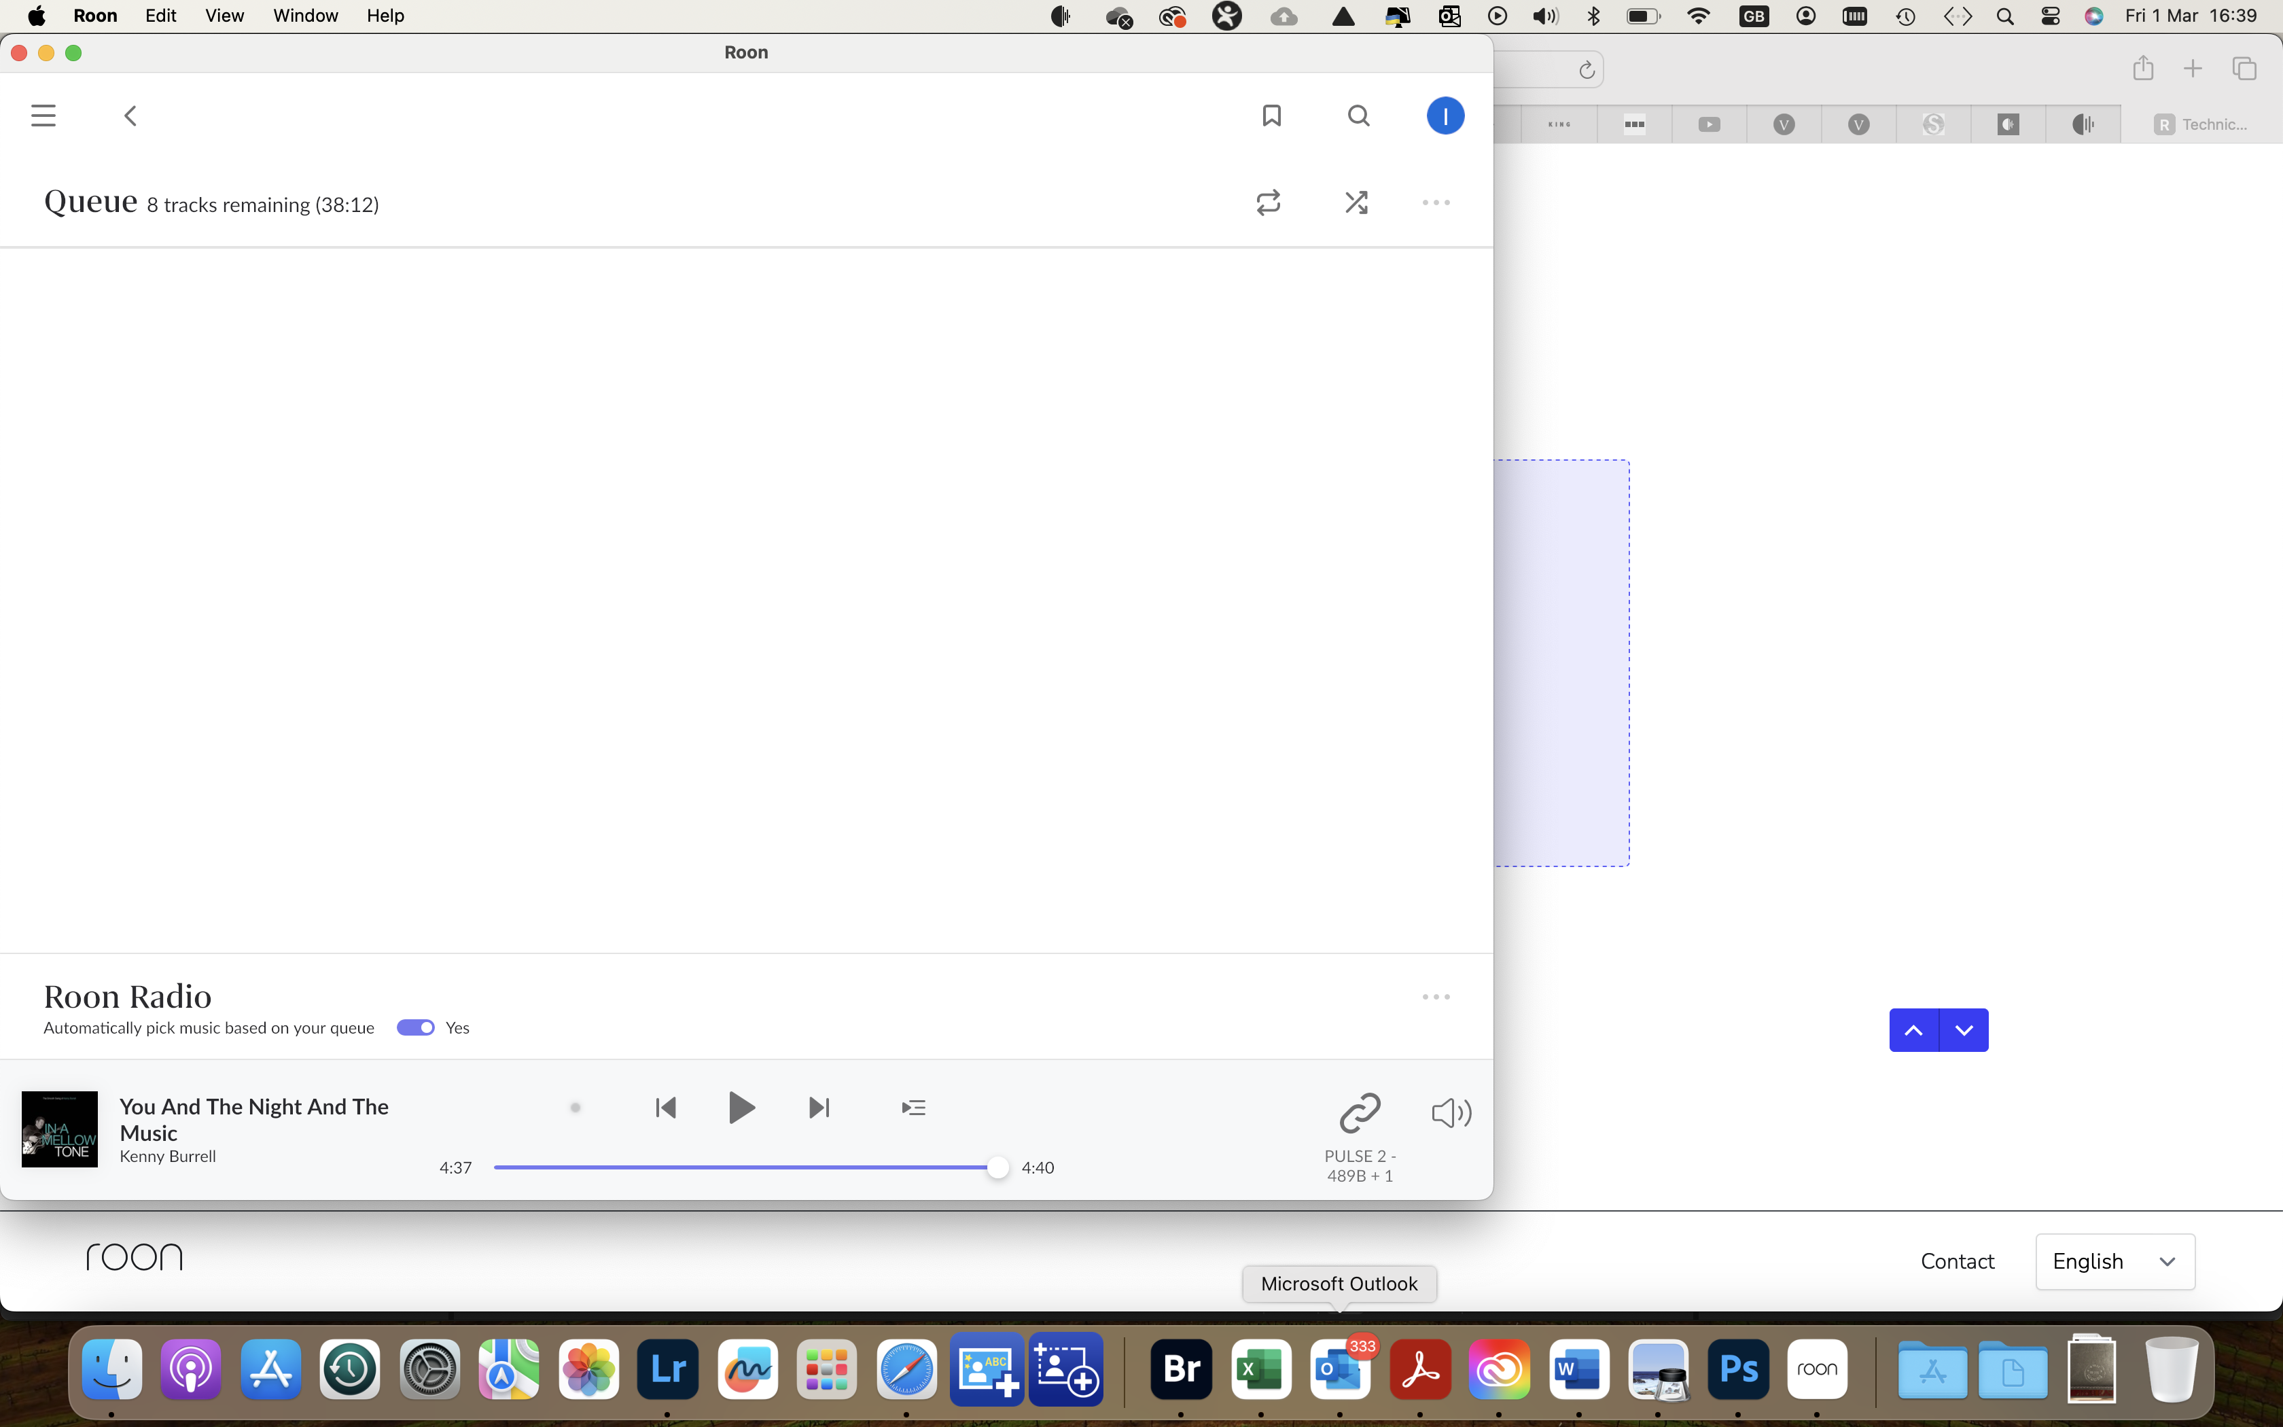2283x1427 pixels.
Task: Open Roon Radio more options menu
Action: tap(1436, 997)
